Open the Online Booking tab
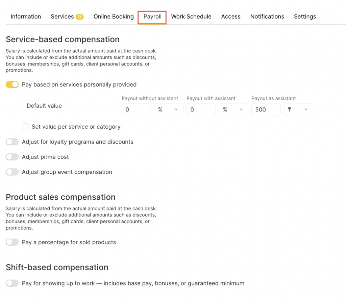This screenshot has width=346, height=301. (x=114, y=17)
